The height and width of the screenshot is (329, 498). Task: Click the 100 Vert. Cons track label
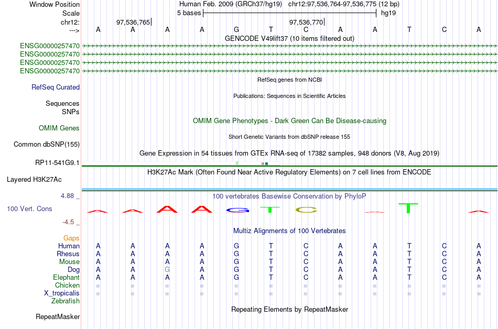29,209
